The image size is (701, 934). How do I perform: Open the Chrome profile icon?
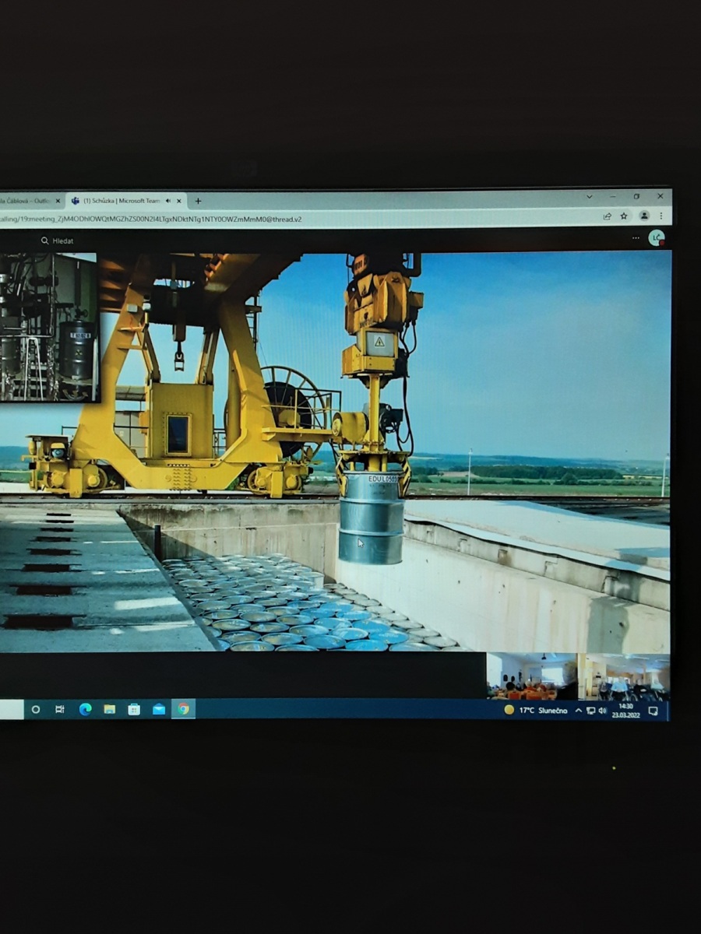point(644,216)
